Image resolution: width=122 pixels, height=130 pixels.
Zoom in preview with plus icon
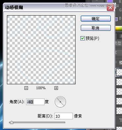pos(56,88)
